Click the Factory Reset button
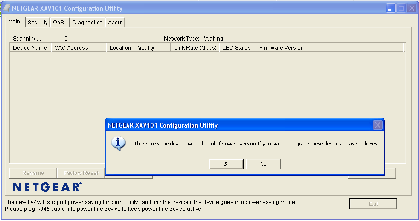Image resolution: width=419 pixels, height=221 pixels. (81, 173)
